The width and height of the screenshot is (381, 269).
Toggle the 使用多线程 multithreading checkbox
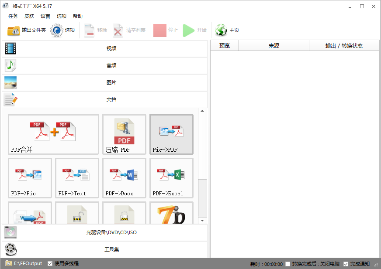coord(50,263)
